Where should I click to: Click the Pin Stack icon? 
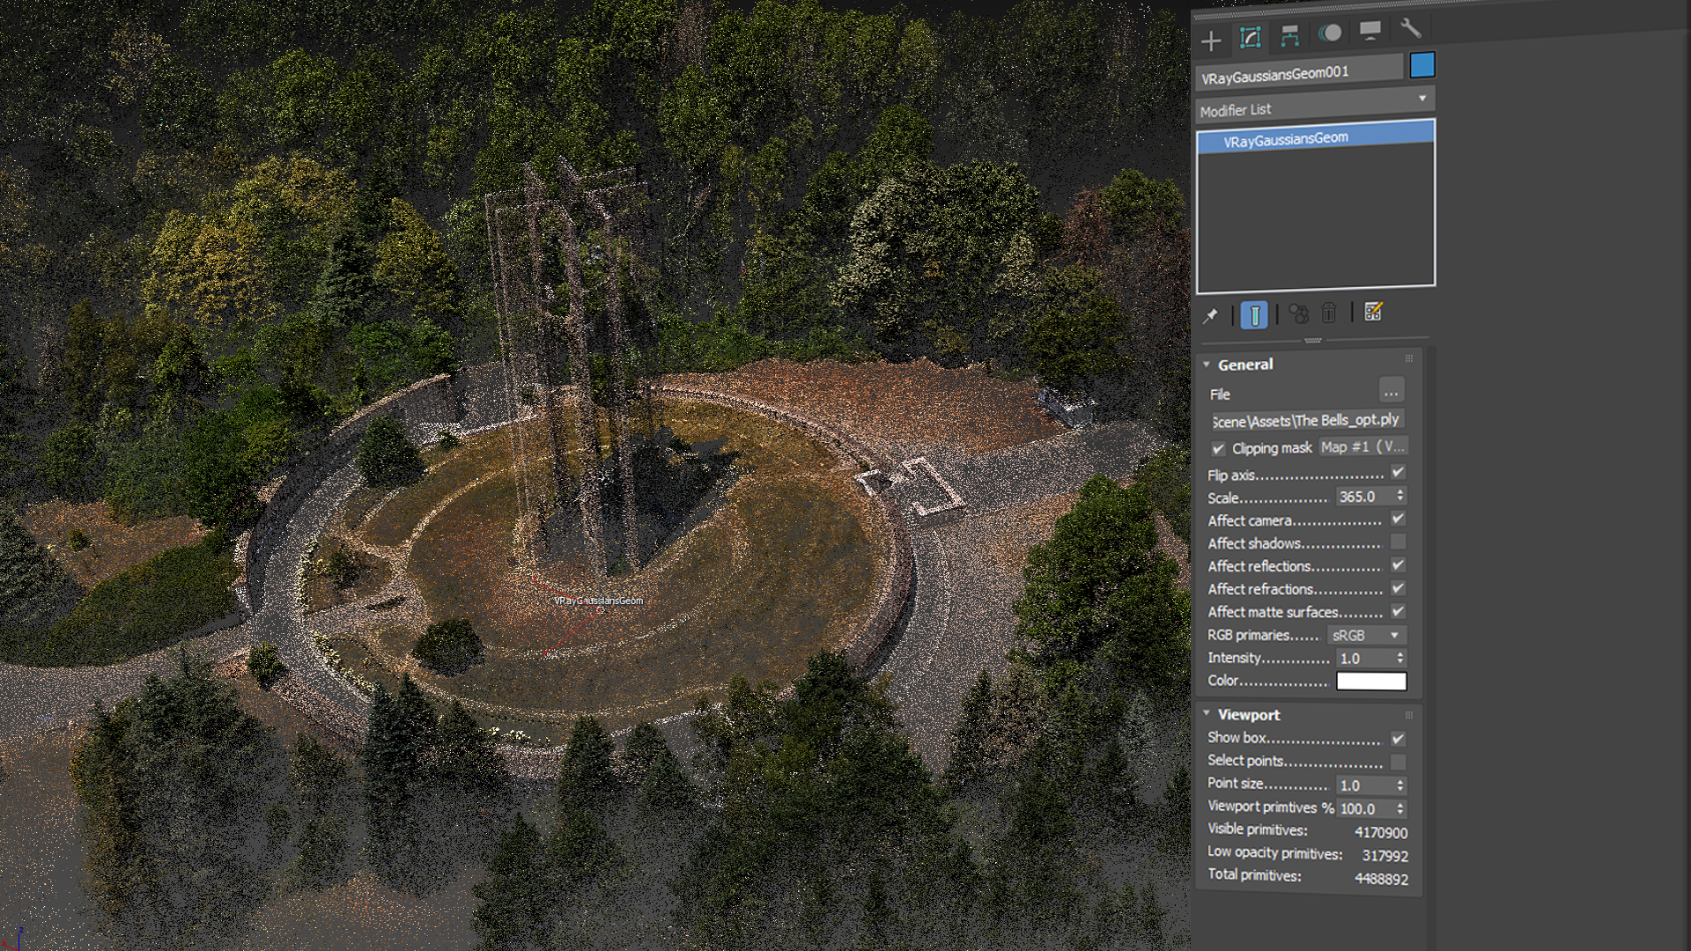point(1211,315)
